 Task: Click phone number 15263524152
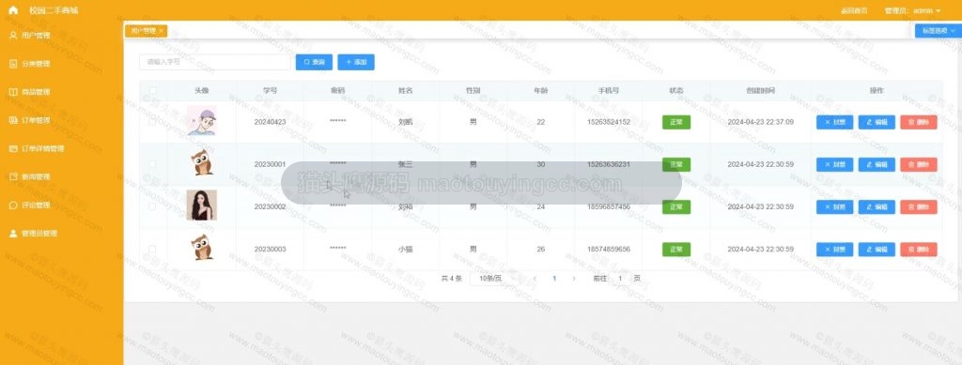(x=608, y=122)
